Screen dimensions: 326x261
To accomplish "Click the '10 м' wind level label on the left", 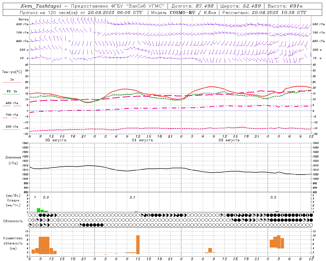I will [25, 58].
